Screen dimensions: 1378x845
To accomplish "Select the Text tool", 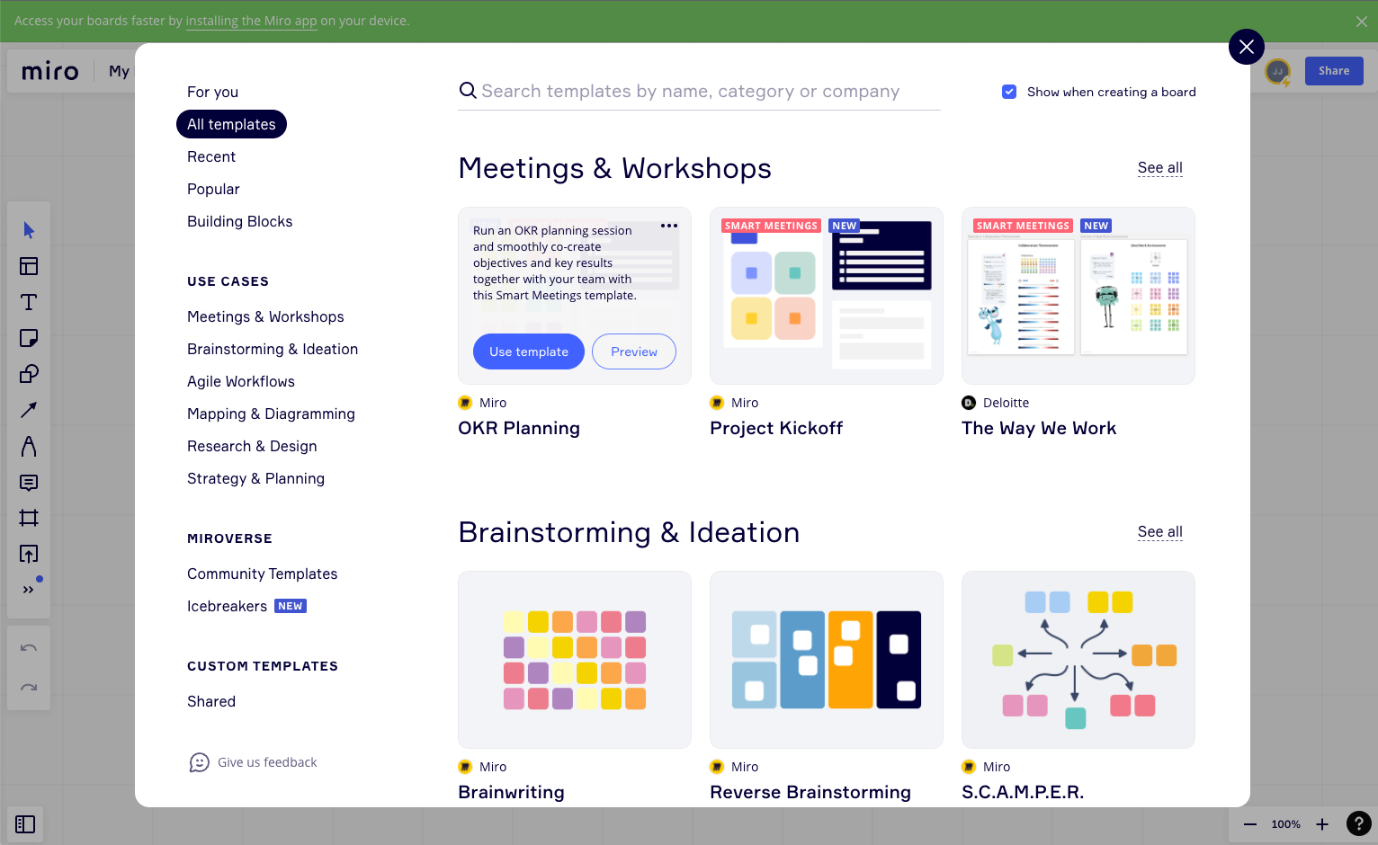I will tap(29, 302).
